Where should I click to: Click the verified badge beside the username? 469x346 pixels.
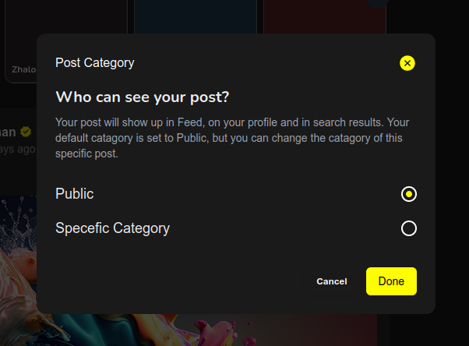coord(26,132)
